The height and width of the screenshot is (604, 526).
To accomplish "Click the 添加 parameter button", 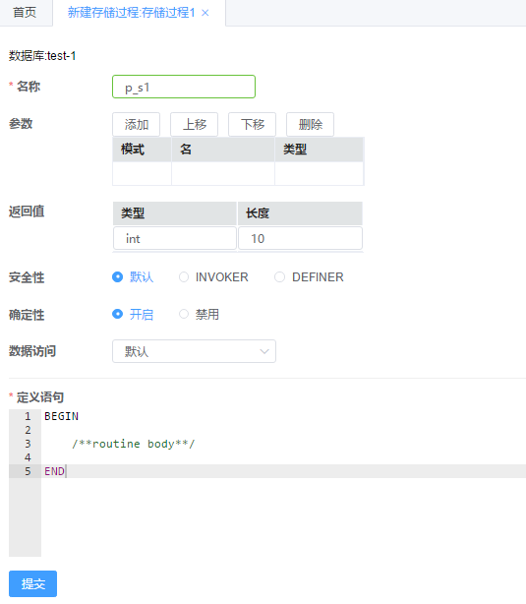I will pos(137,124).
